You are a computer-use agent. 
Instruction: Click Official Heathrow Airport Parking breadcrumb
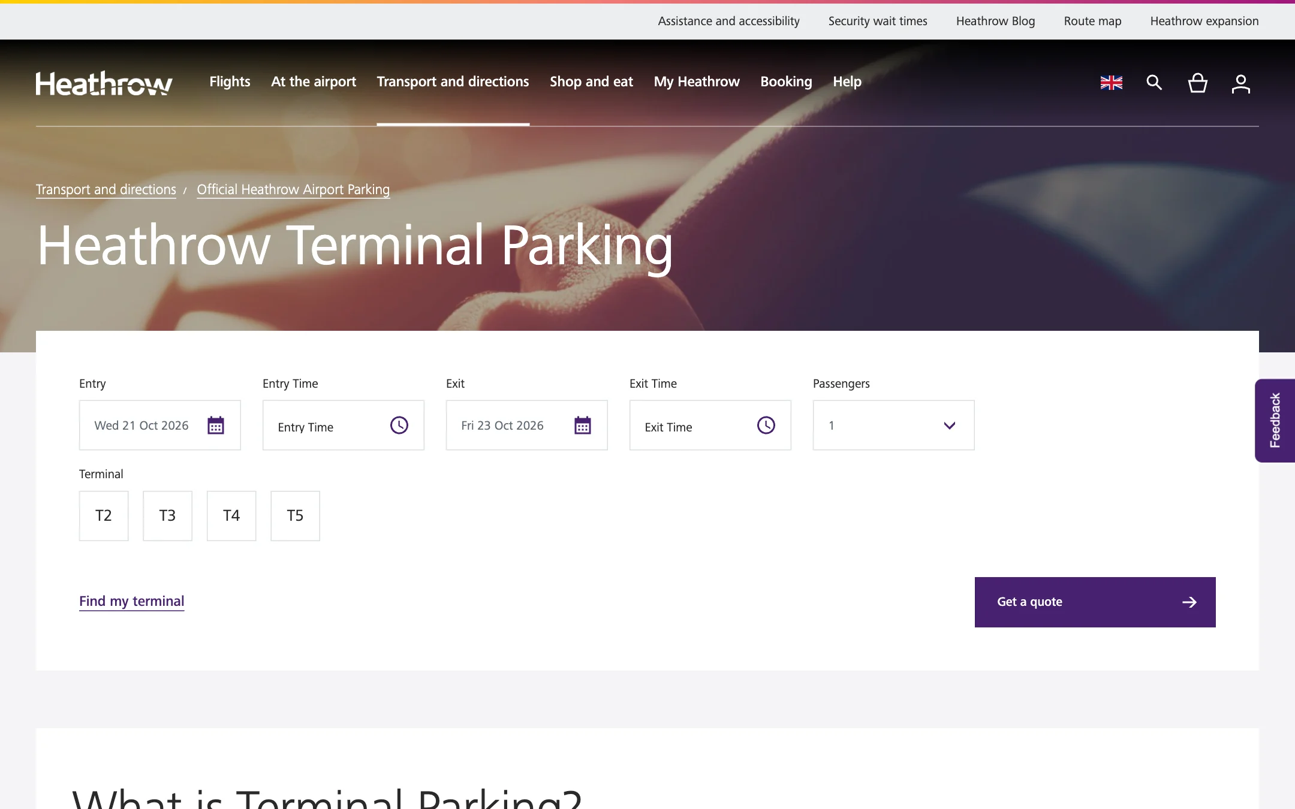[x=293, y=189]
